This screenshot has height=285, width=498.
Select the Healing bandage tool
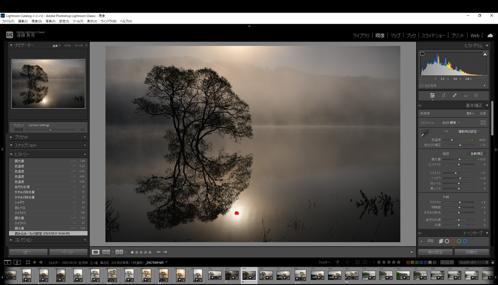455,95
